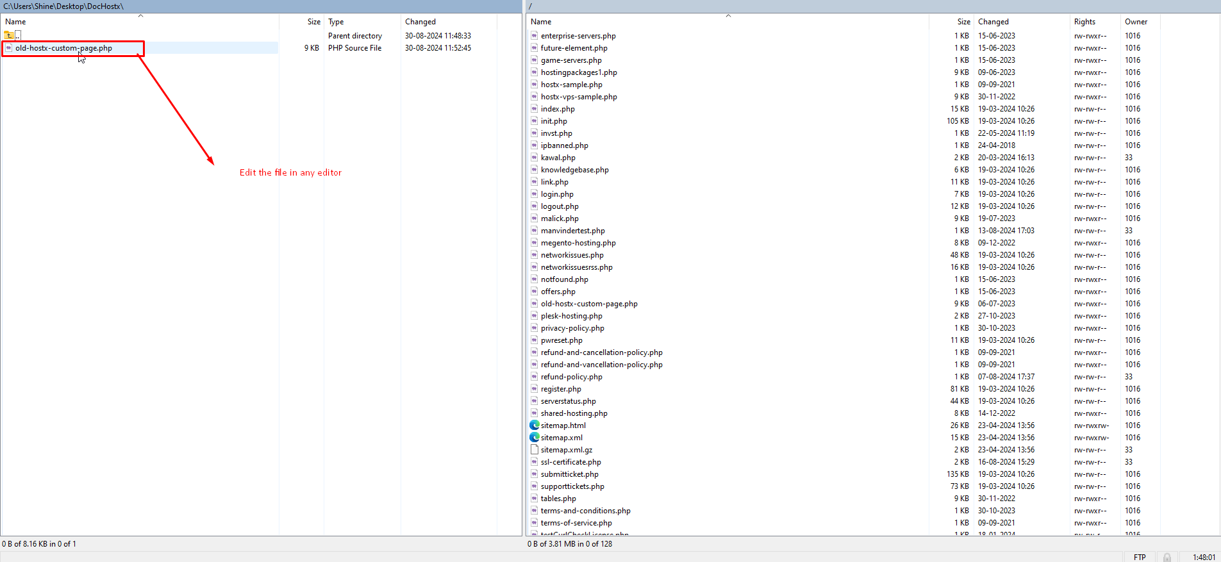The width and height of the screenshot is (1221, 562).
Task: Click the file icon for enterprise-servers.php
Action: (534, 36)
